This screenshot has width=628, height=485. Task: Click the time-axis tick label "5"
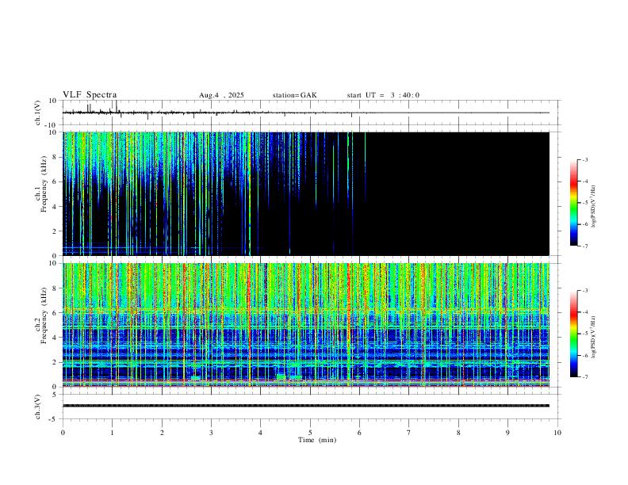coord(310,433)
